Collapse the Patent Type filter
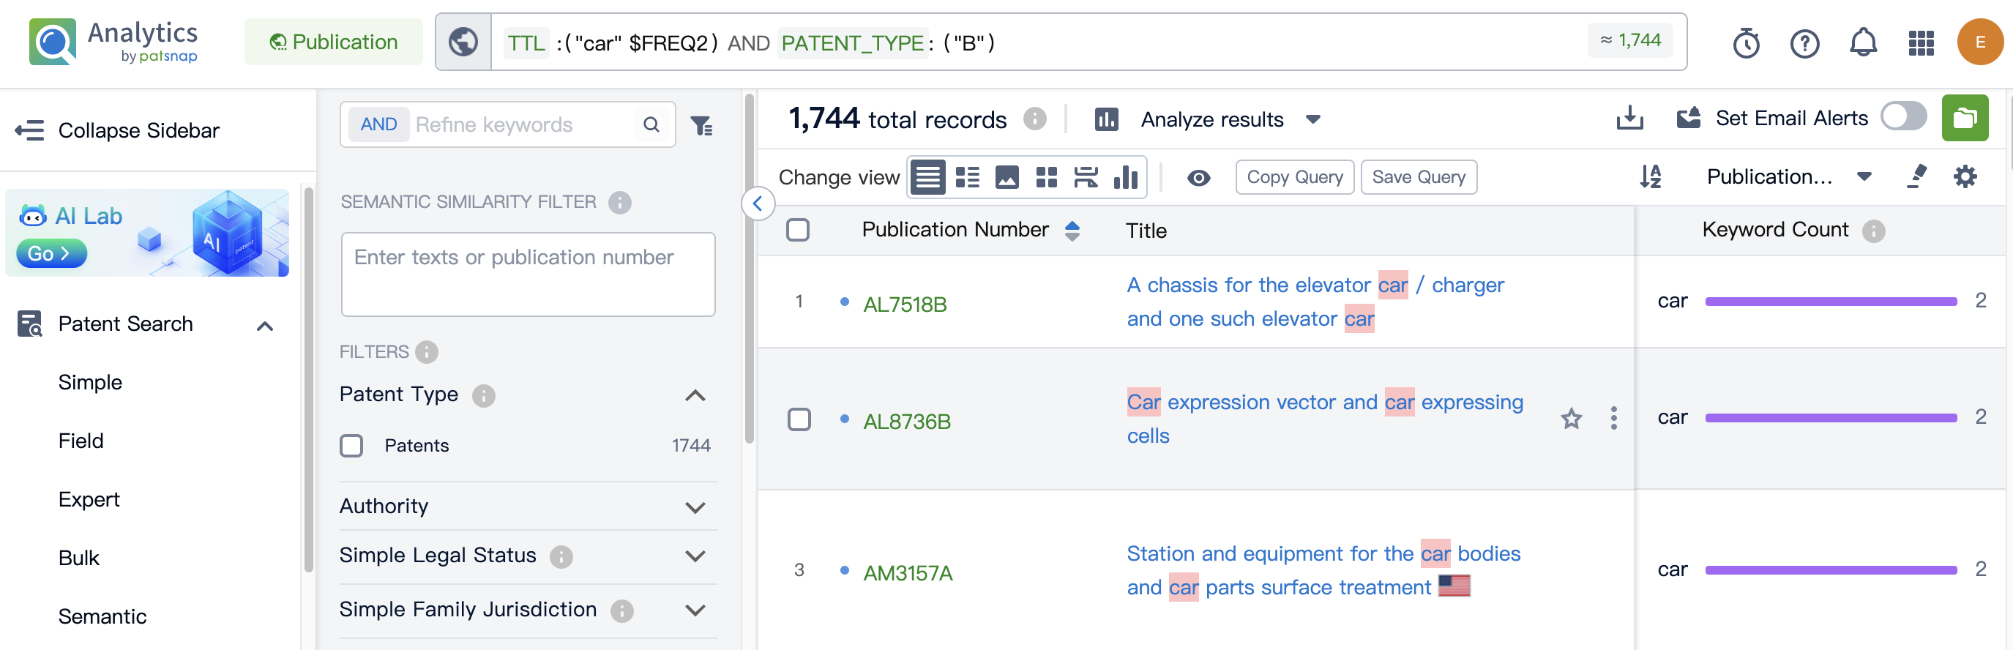Screen dimensions: 2013x650 [x=695, y=395]
